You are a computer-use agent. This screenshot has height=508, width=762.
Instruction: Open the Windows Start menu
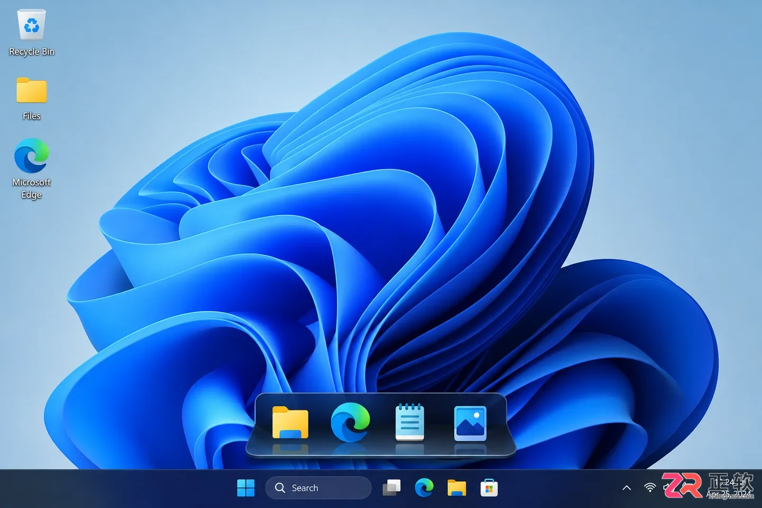[246, 488]
